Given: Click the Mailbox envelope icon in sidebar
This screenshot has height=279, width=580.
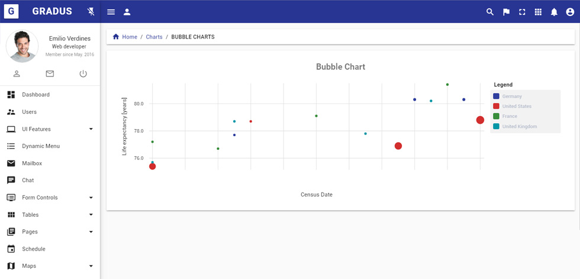Looking at the screenshot, I should pyautogui.click(x=11, y=163).
